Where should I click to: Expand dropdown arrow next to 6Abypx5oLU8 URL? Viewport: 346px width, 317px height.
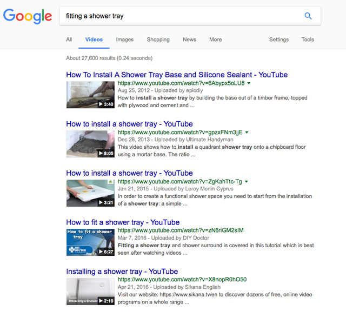(x=249, y=83)
